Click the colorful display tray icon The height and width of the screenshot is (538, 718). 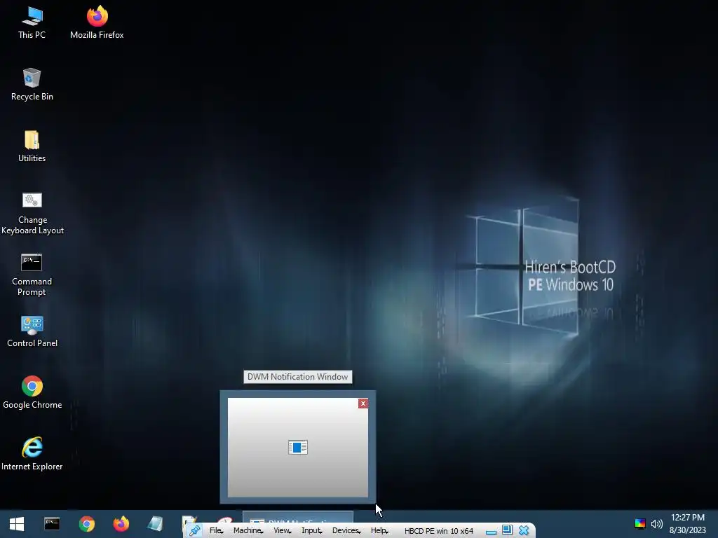[x=639, y=524]
